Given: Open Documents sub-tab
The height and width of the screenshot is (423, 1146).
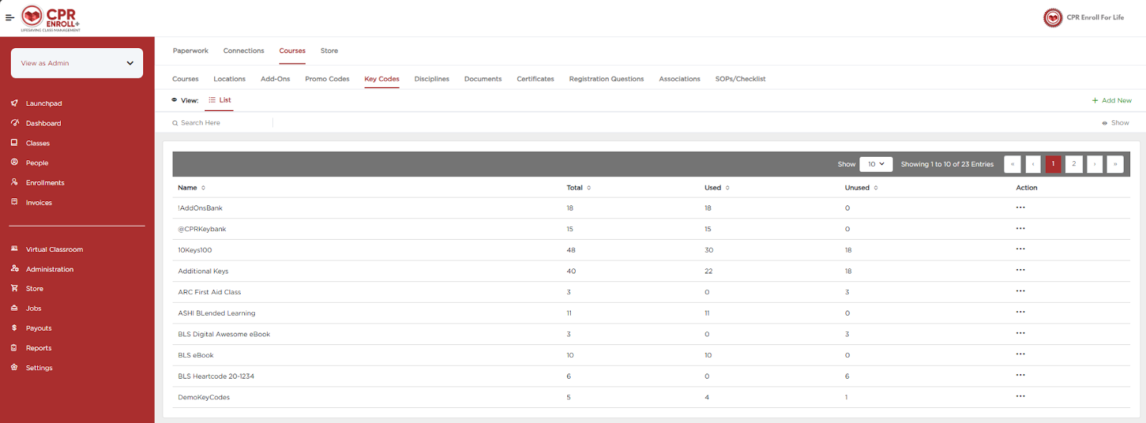Looking at the screenshot, I should click(x=483, y=79).
